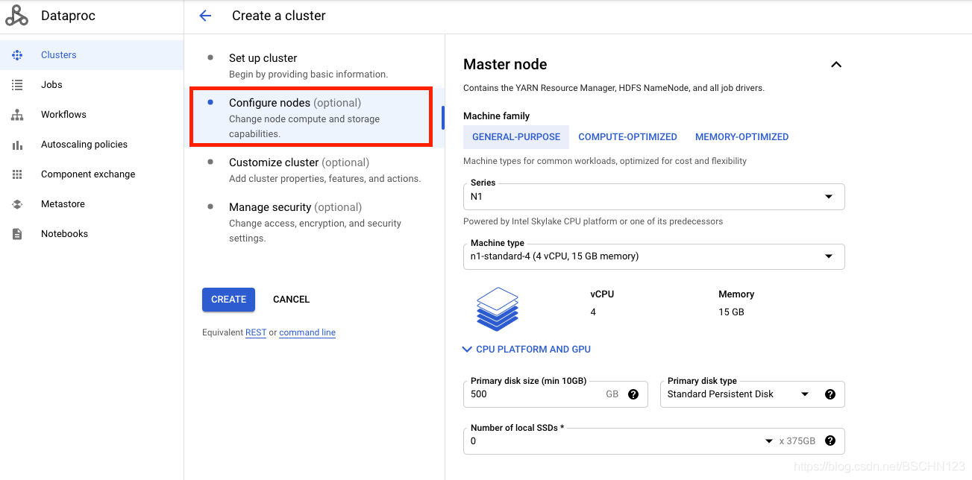Collapse the Master node section
This screenshot has width=972, height=480.
pos(836,65)
